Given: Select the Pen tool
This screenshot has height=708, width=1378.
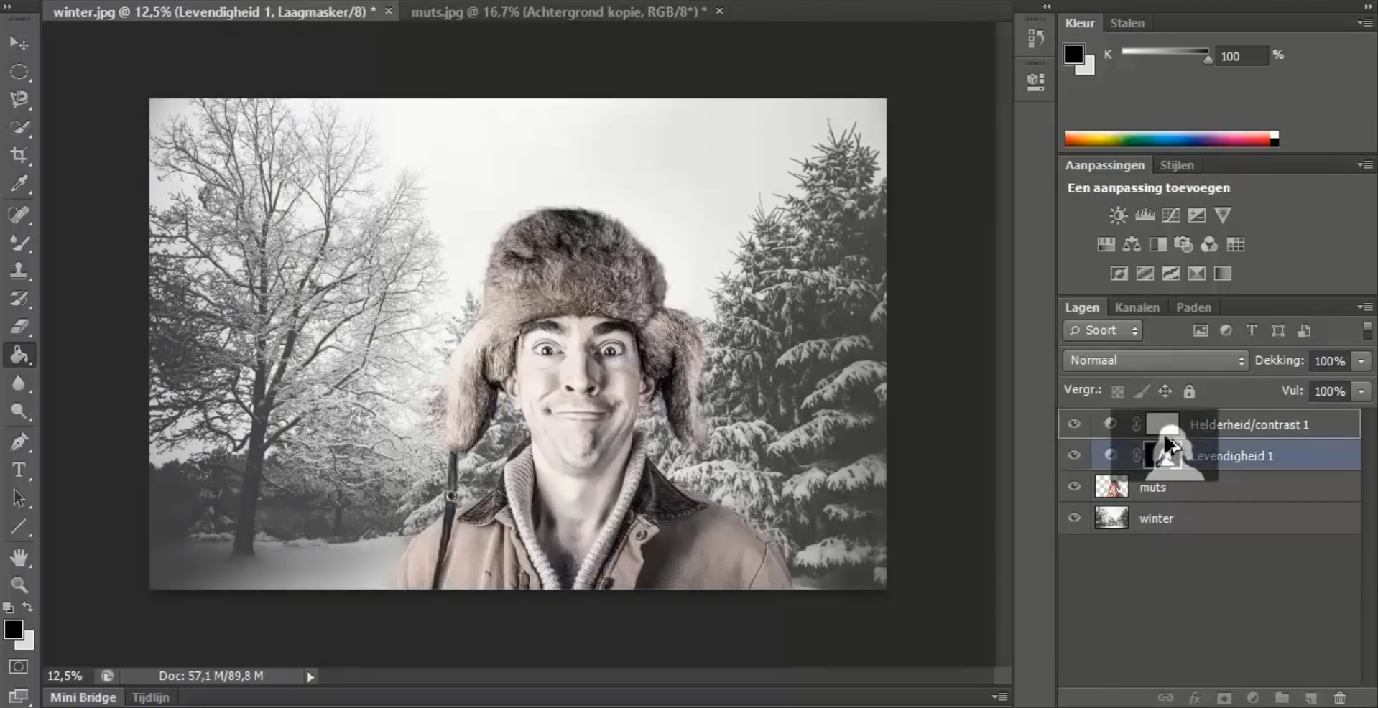Looking at the screenshot, I should tap(19, 442).
